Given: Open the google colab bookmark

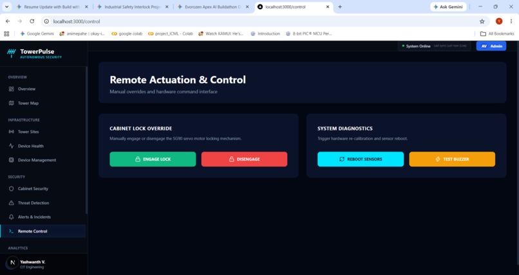Looking at the screenshot, I should (127, 33).
